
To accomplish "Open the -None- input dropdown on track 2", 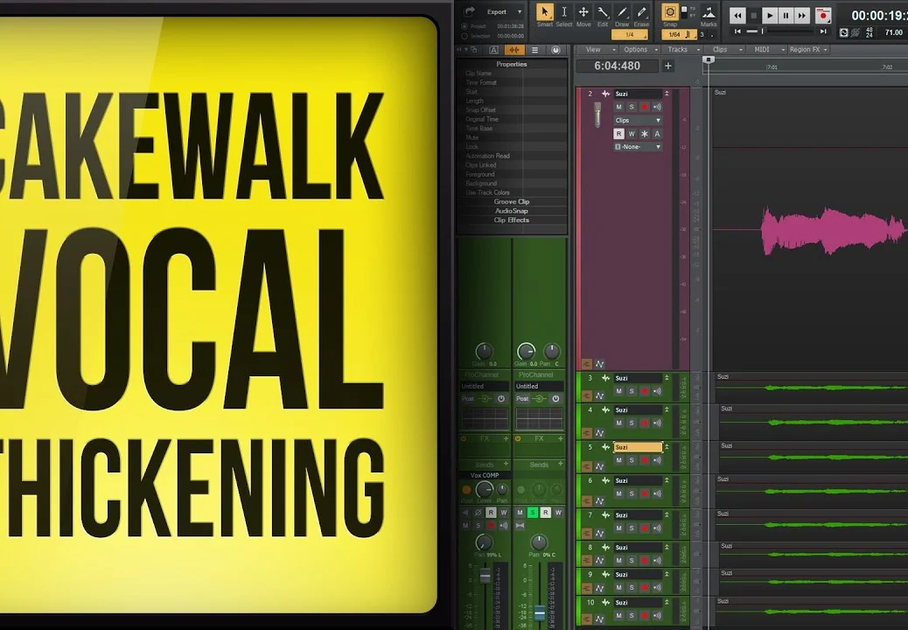I will pyautogui.click(x=638, y=147).
